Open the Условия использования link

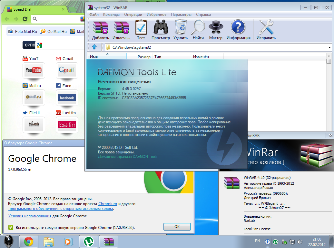[x=30, y=216]
